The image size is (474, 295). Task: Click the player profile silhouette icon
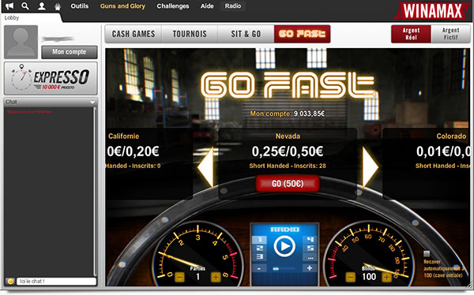pyautogui.click(x=41, y=6)
